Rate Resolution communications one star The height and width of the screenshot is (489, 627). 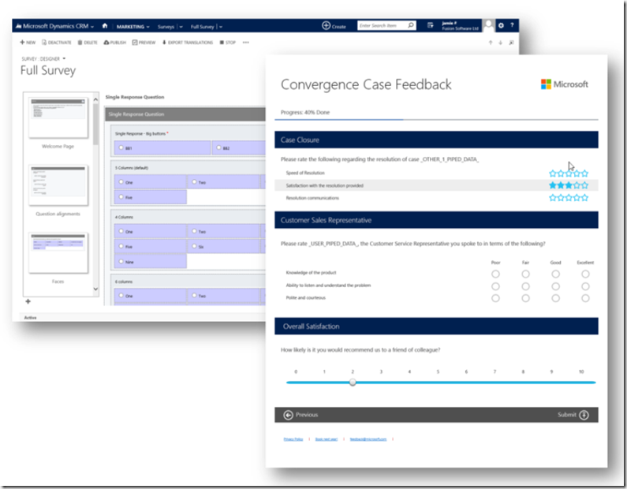click(553, 197)
